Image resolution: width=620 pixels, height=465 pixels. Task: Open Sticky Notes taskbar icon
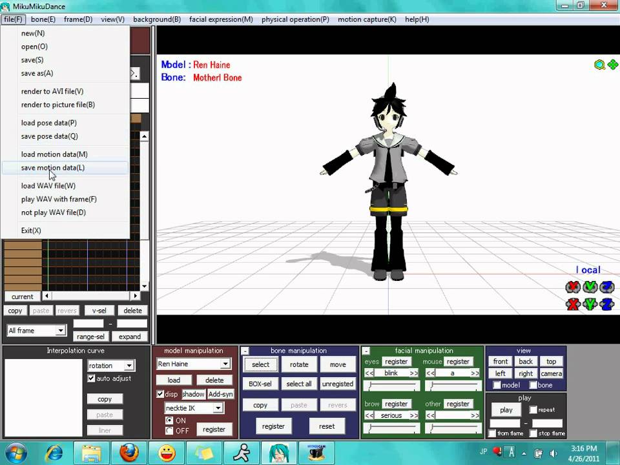click(x=204, y=453)
